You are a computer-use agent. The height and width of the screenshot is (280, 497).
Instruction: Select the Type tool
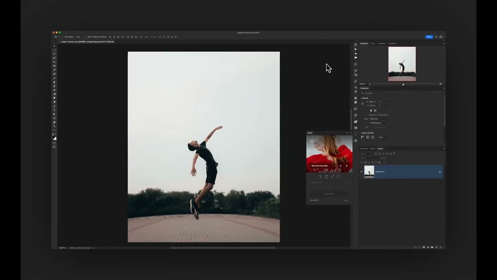pos(54,110)
